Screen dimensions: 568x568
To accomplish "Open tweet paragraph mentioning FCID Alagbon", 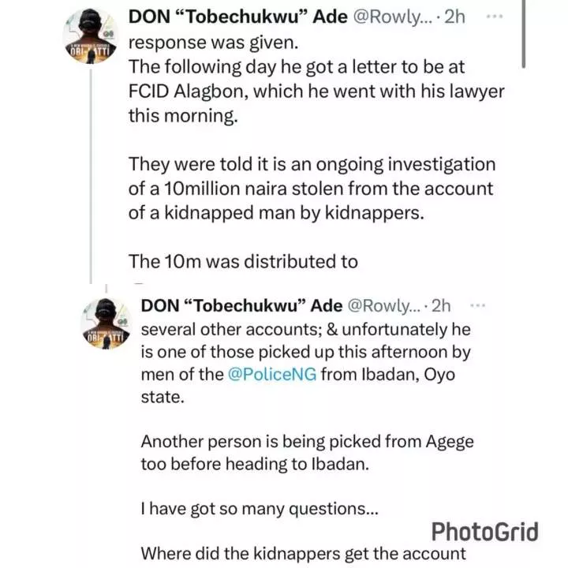I will click(x=316, y=92).
